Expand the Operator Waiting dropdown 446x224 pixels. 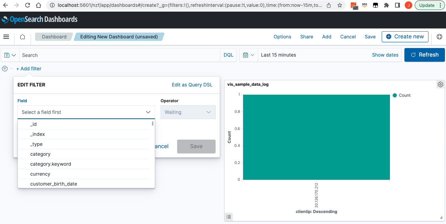click(188, 112)
